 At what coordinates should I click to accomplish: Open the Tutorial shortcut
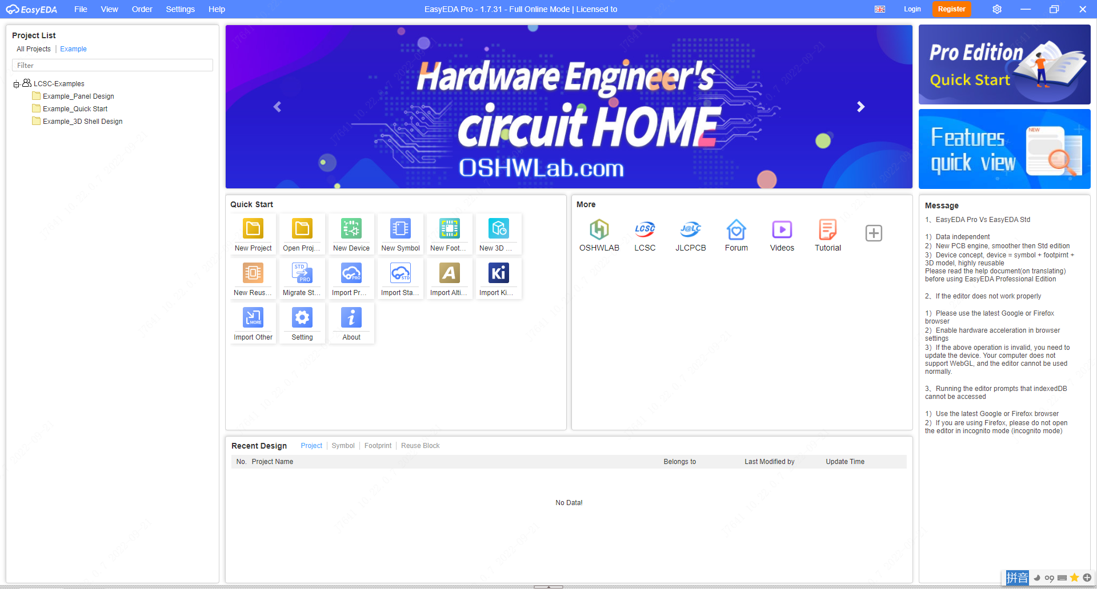pos(828,235)
